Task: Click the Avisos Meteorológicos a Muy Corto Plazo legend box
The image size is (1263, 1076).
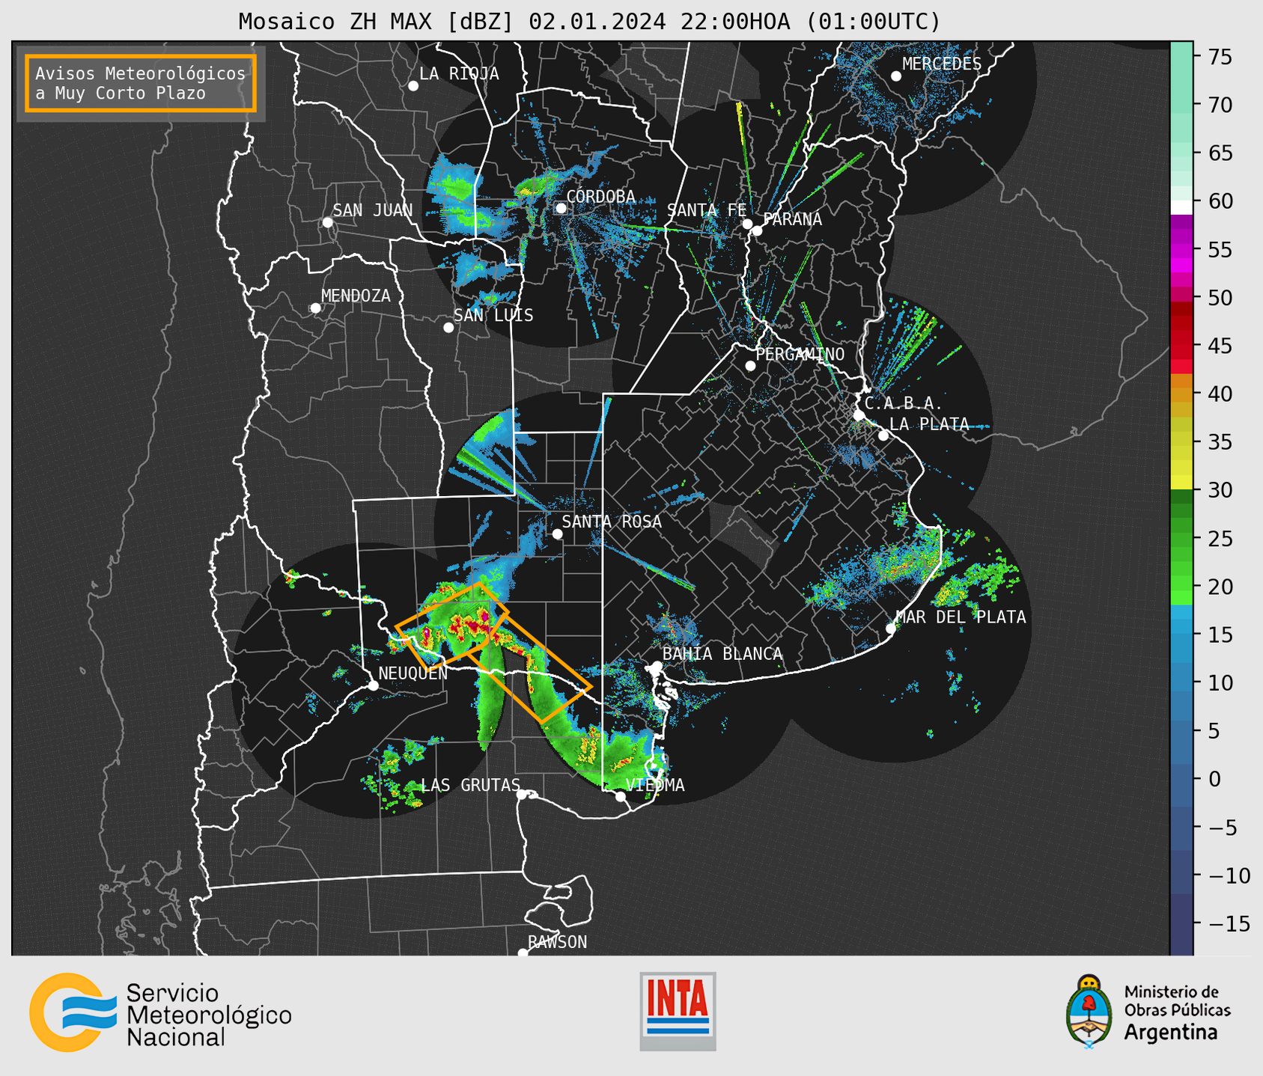Action: (141, 83)
